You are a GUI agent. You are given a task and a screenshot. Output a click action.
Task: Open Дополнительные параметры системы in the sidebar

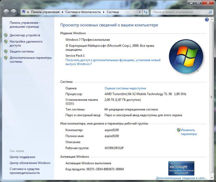30,59
